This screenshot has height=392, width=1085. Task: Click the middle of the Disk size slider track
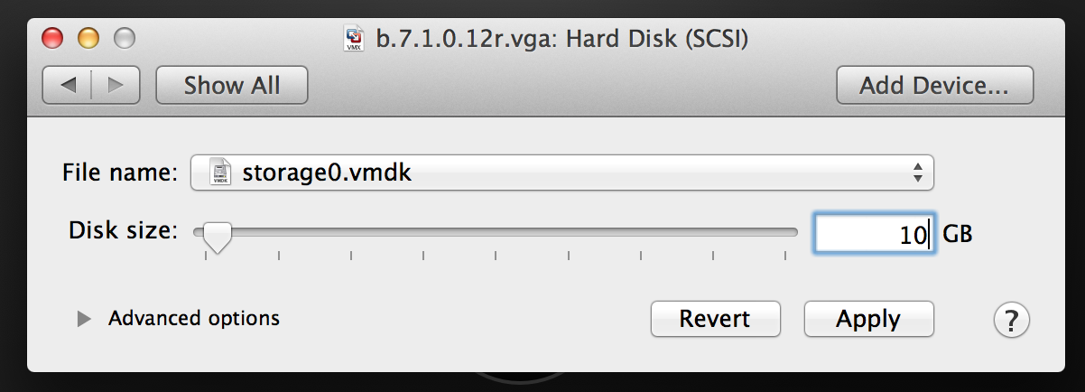tap(496, 232)
